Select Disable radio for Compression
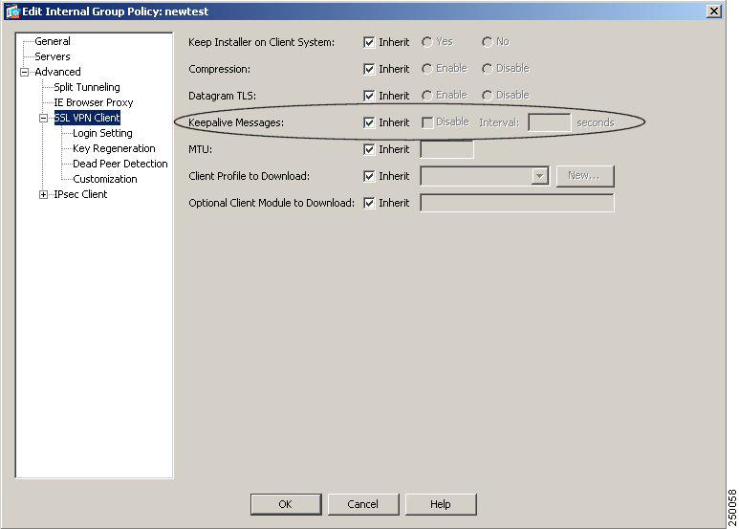Screen dimensions: 739x529 click(488, 69)
